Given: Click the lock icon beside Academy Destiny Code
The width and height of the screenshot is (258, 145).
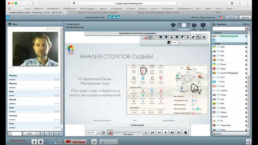Looking at the screenshot, I should (114, 17).
